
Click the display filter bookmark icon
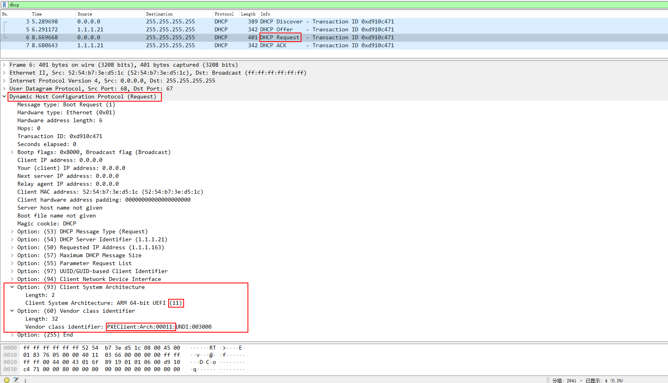tap(4, 5)
